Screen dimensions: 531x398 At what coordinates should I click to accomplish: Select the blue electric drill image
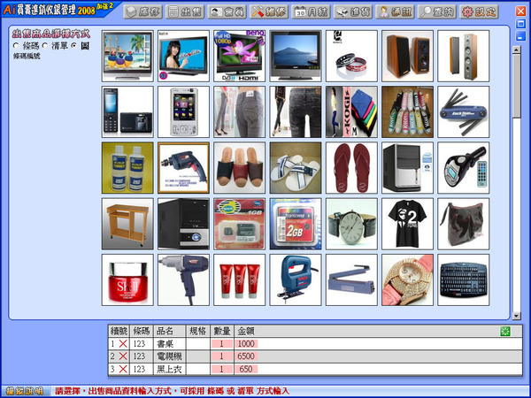click(x=183, y=168)
